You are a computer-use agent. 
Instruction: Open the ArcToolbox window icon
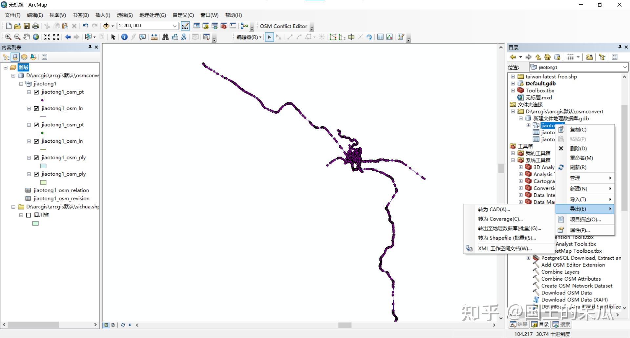[x=223, y=26]
